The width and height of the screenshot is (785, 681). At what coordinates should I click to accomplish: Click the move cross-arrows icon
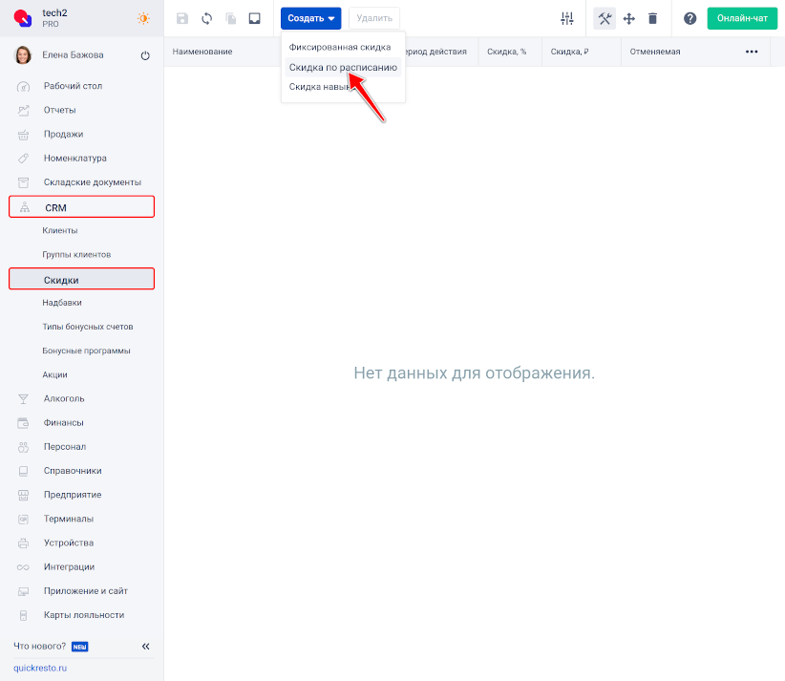point(628,18)
